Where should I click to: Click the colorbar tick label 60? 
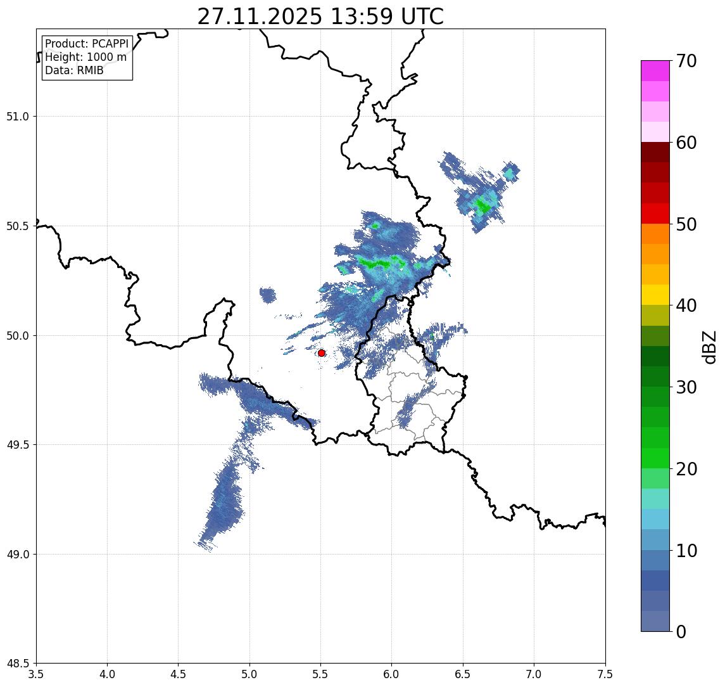(x=686, y=143)
